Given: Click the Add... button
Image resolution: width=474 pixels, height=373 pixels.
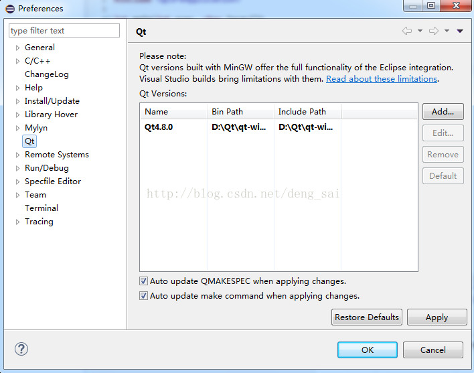Looking at the screenshot, I should pyautogui.click(x=443, y=112).
